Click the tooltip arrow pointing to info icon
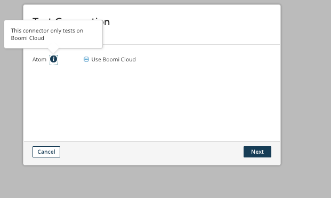331x198 pixels. tap(53, 50)
